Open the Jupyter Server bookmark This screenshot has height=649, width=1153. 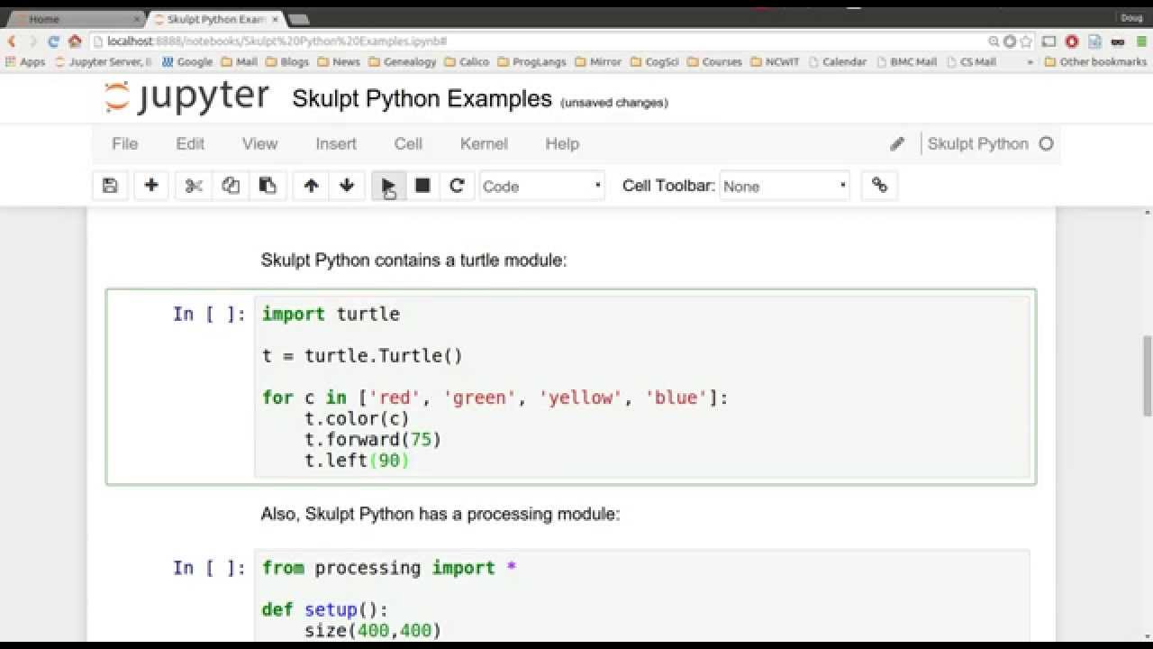[104, 62]
